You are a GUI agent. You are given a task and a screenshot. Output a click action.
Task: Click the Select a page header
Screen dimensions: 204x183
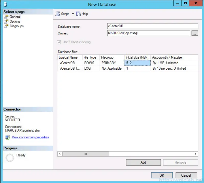tap(14, 11)
